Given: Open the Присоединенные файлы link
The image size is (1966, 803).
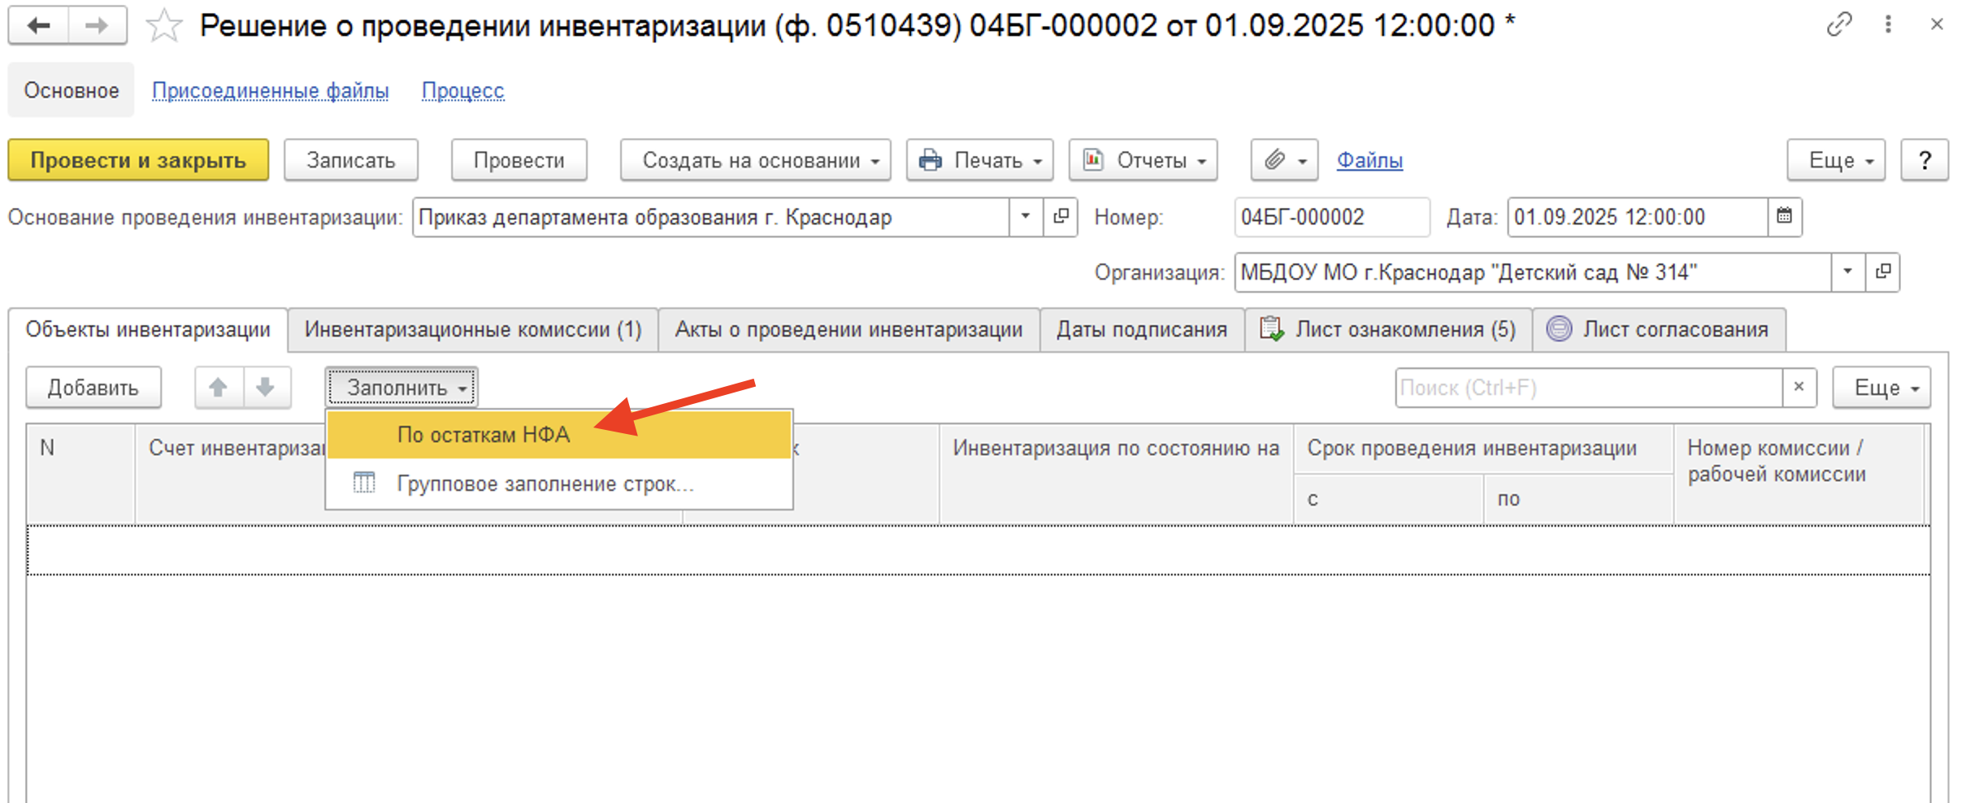Looking at the screenshot, I should [270, 90].
